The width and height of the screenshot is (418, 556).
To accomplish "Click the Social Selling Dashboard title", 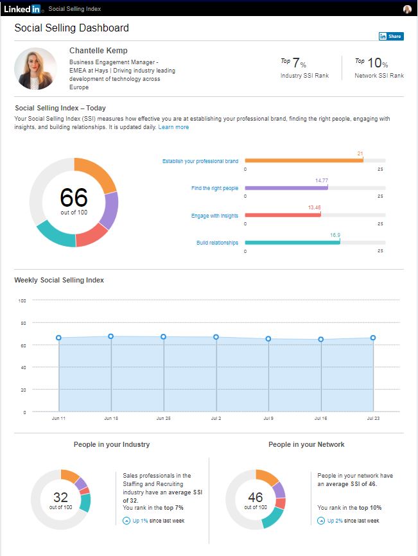I will pyautogui.click(x=72, y=28).
